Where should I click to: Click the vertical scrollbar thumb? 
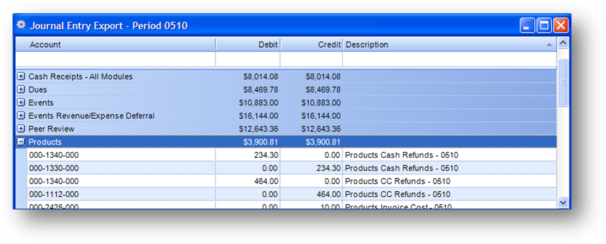pyautogui.click(x=563, y=82)
